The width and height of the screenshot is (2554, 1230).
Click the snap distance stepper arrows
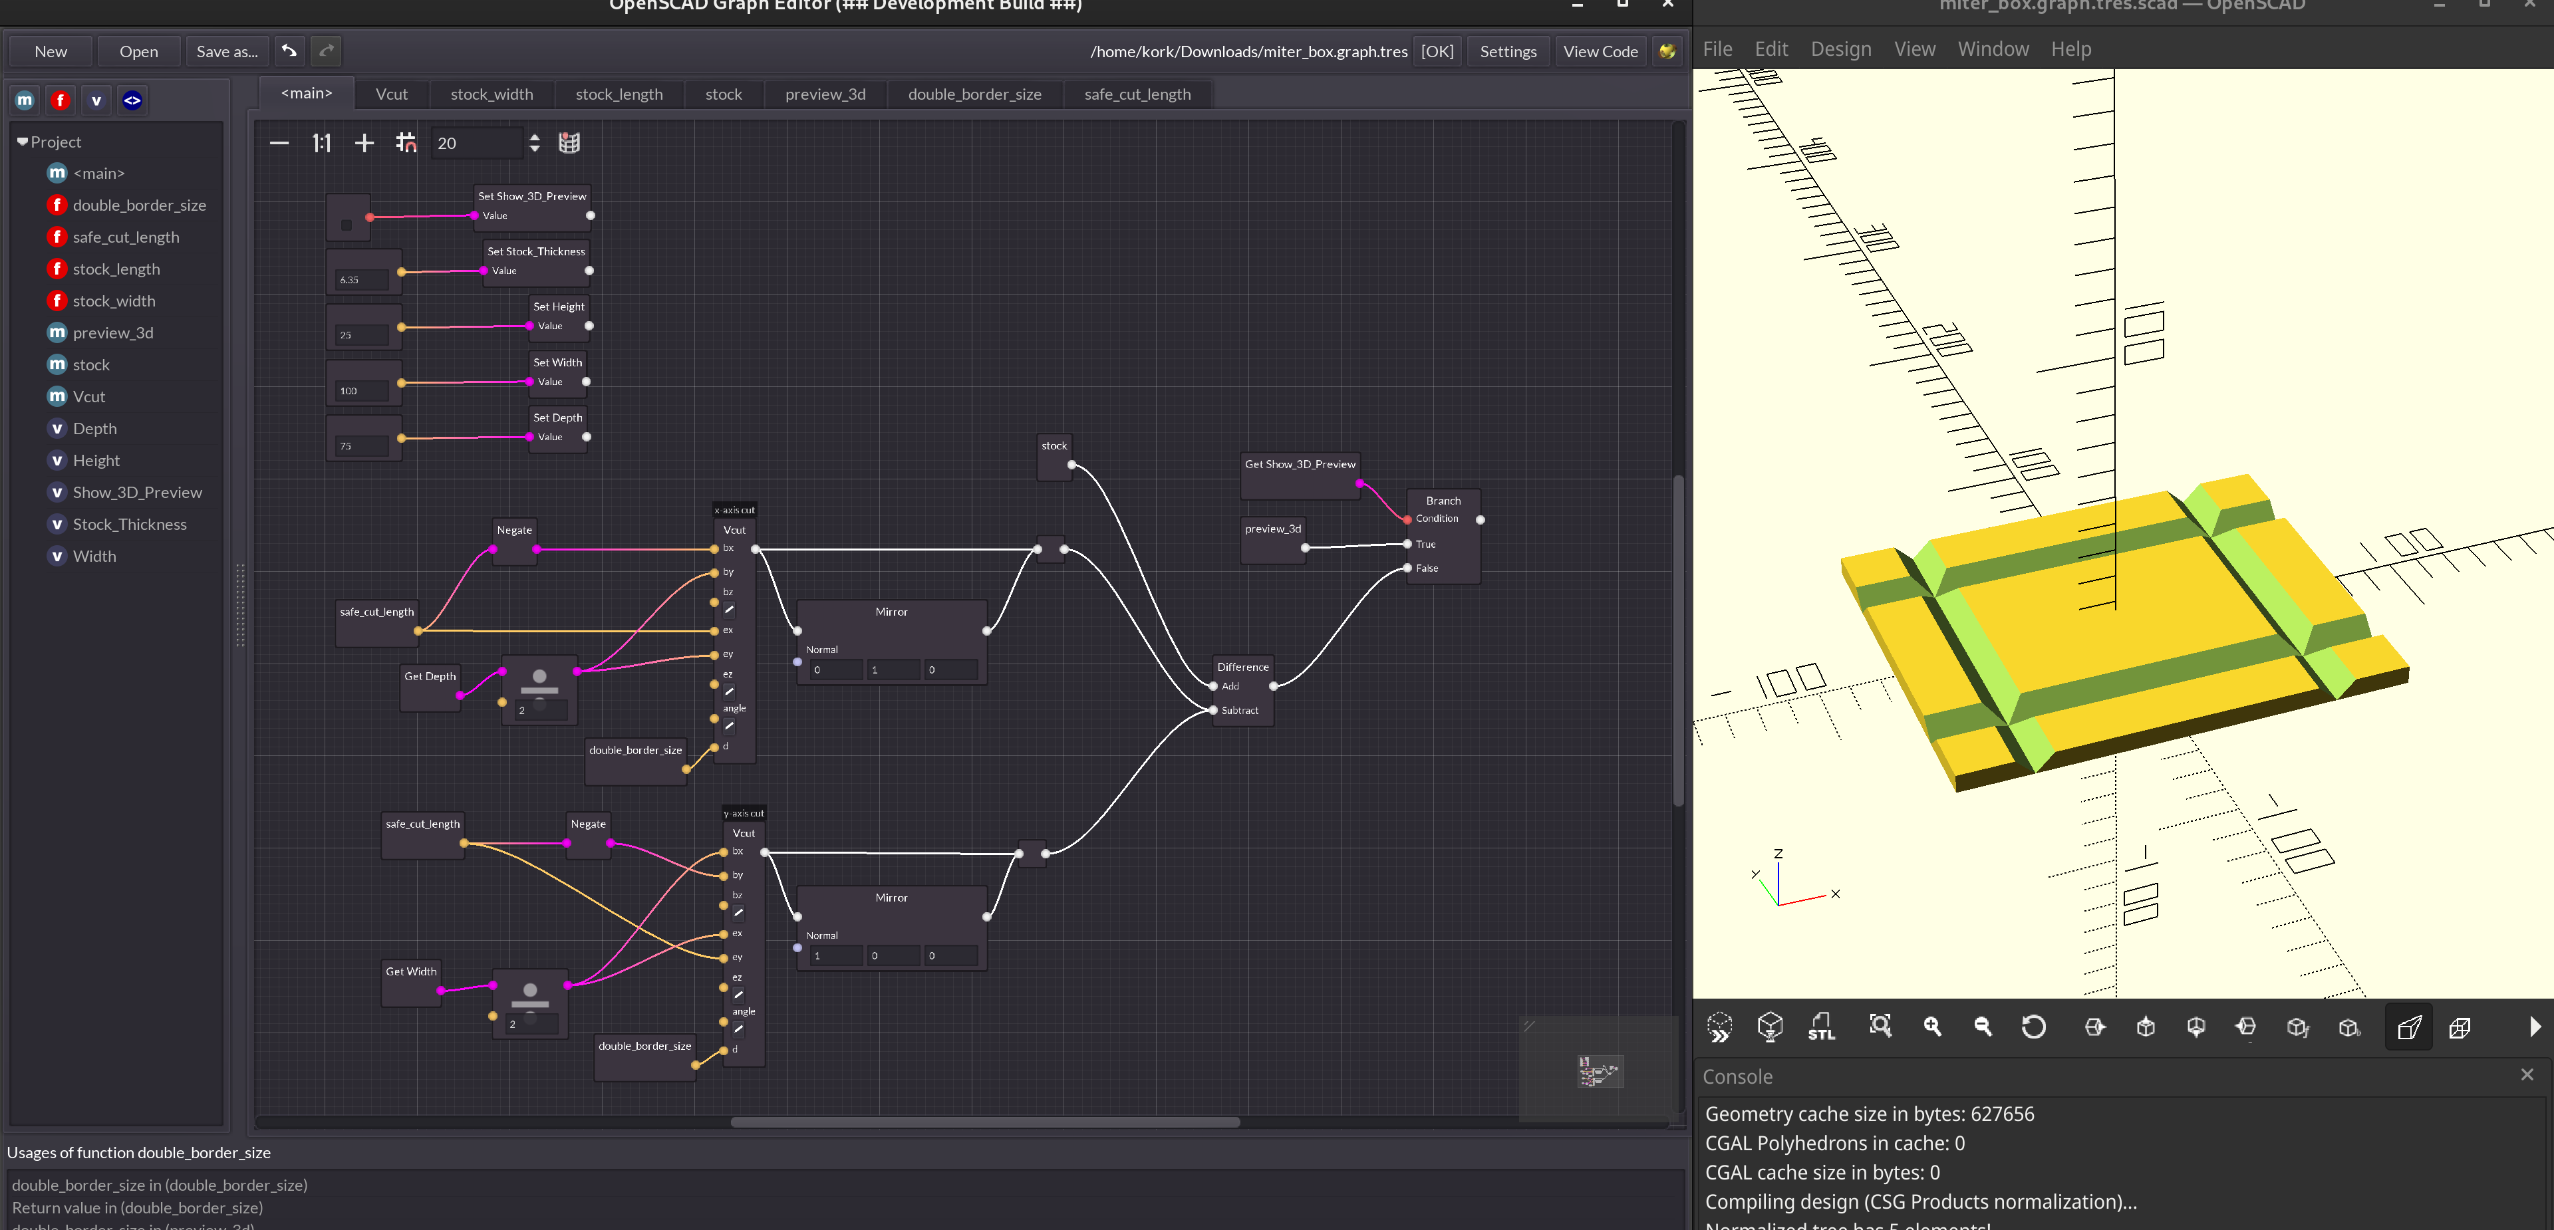(x=534, y=144)
